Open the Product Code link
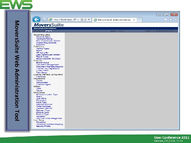The image size is (191, 143). click(x=43, y=112)
